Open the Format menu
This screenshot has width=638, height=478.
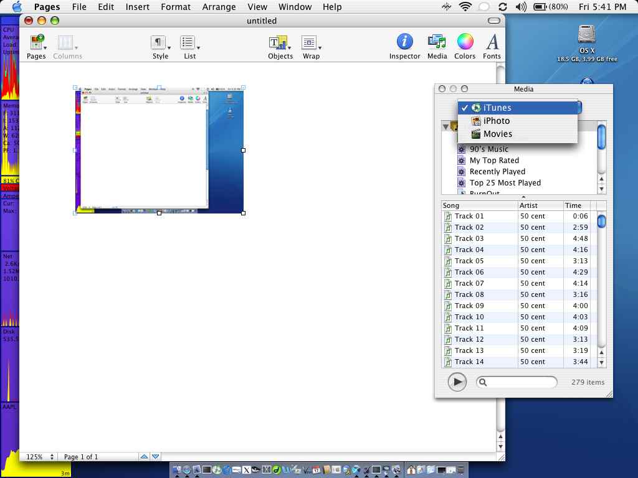tap(175, 7)
